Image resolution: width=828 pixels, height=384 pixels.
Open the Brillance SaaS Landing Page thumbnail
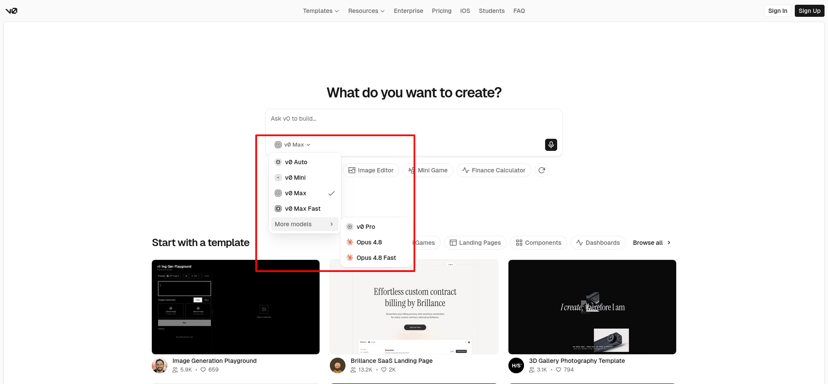pos(414,307)
